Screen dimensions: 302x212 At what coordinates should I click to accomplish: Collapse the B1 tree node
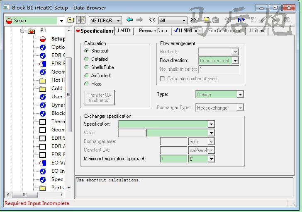(22, 31)
